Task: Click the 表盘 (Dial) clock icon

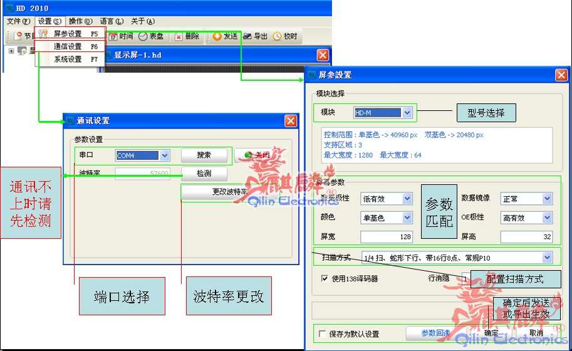Action: point(143,36)
